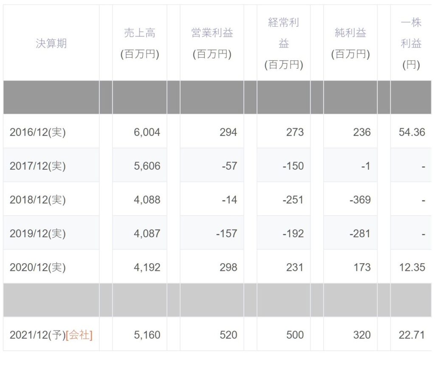The width and height of the screenshot is (435, 371).
Task: Click the 純利益 column header
Action: (x=350, y=43)
